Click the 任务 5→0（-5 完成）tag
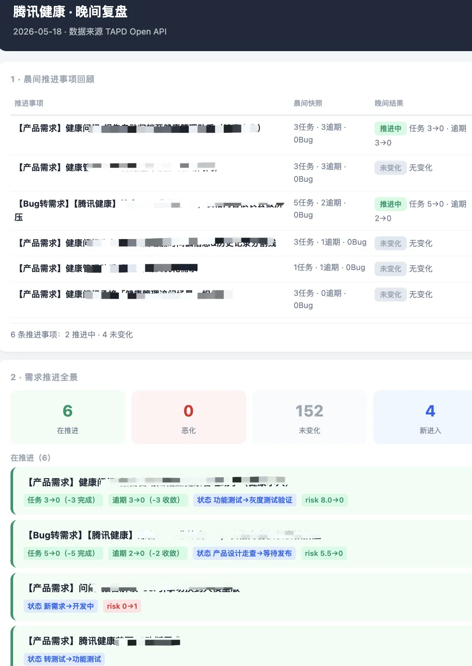 click(x=63, y=553)
